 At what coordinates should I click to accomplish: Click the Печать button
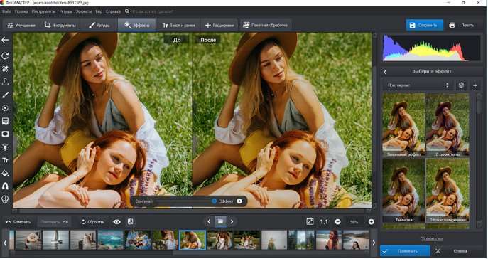pos(462,25)
